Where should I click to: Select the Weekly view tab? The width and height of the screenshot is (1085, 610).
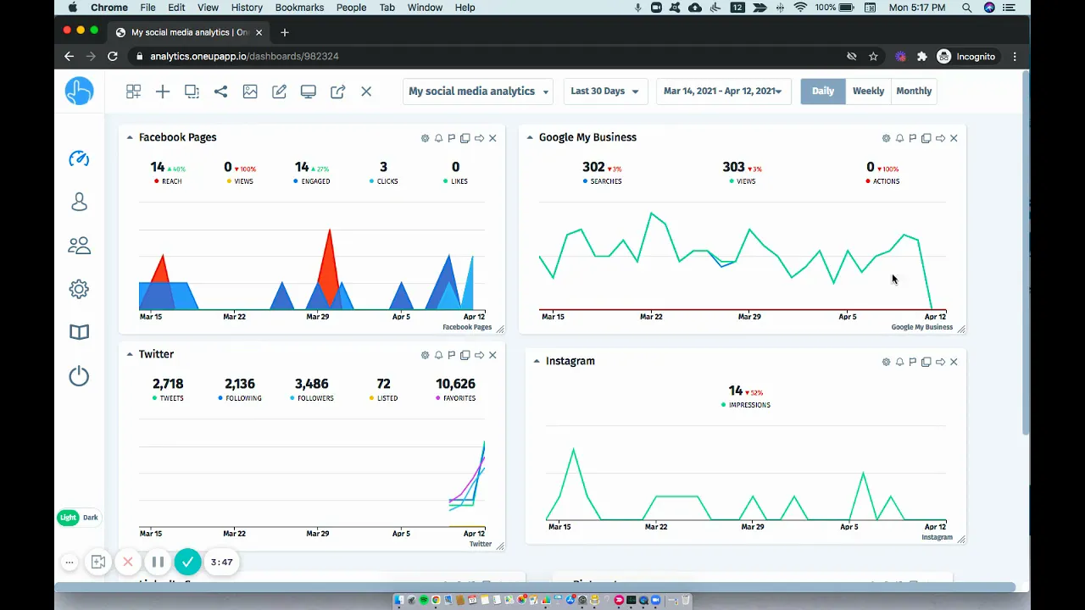(x=868, y=91)
